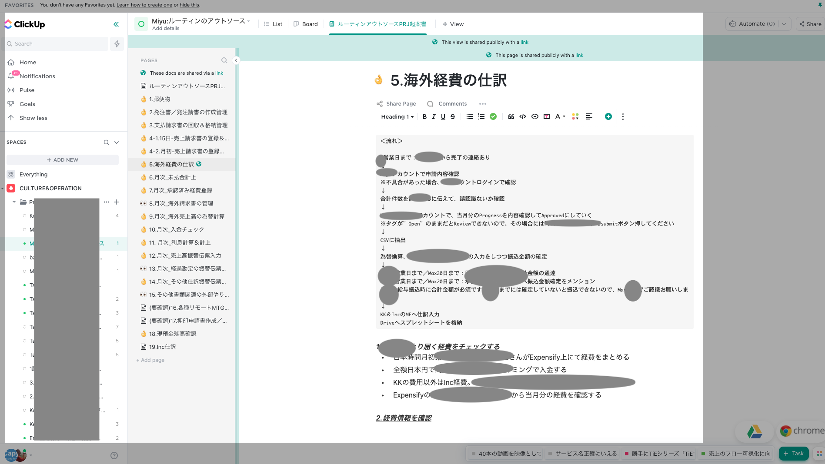Open the Share Page link

(x=396, y=104)
